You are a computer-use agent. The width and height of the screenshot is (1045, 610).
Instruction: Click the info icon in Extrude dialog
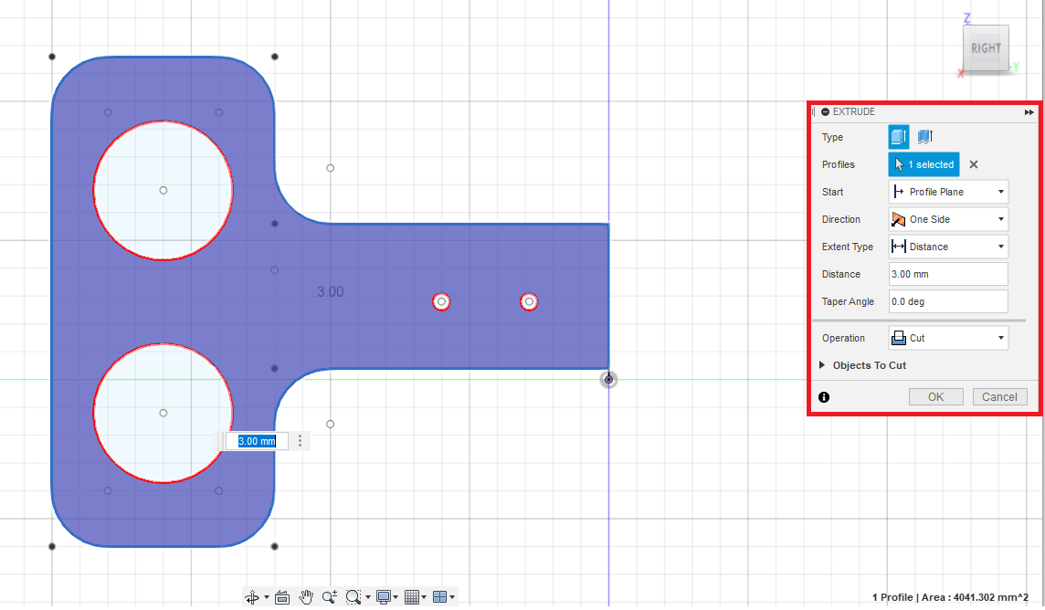click(x=825, y=397)
